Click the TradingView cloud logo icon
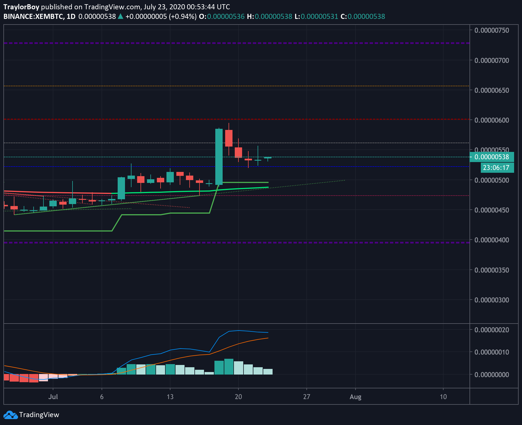This screenshot has width=522, height=425. pyautogui.click(x=10, y=415)
